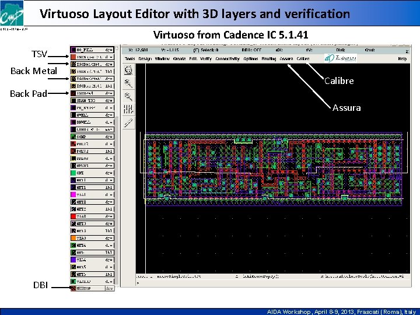The width and height of the screenshot is (420, 315).
Task: Select the MET2 lbl layer row
Action: 92,209
